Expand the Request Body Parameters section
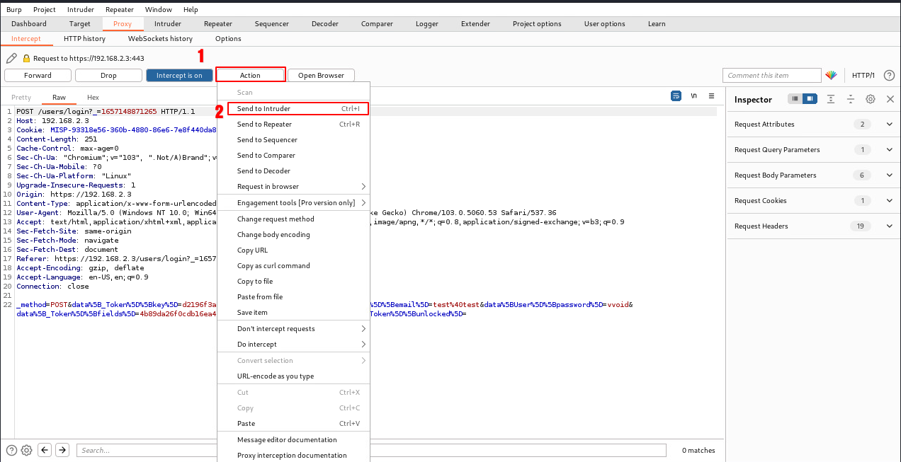 click(x=889, y=175)
